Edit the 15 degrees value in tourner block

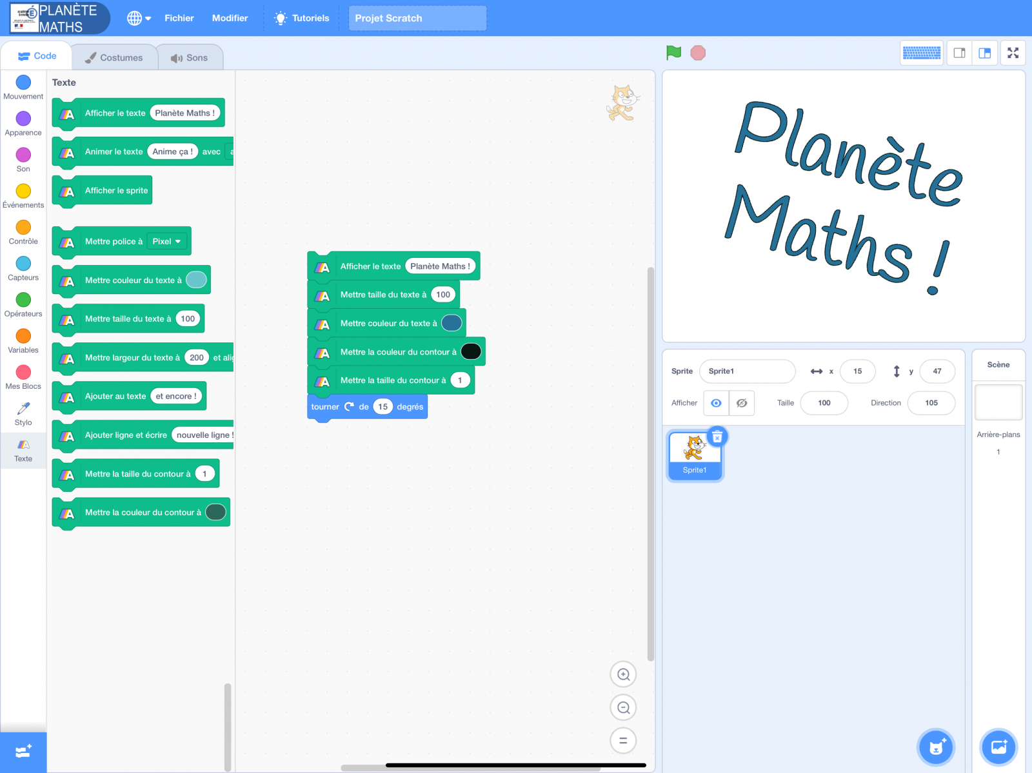[x=382, y=407]
